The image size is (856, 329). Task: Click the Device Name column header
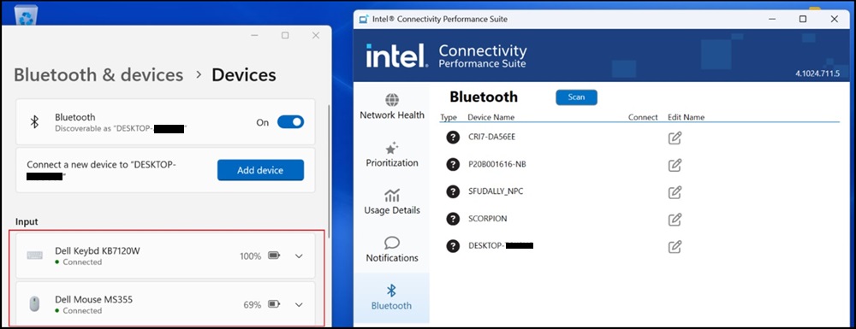490,117
